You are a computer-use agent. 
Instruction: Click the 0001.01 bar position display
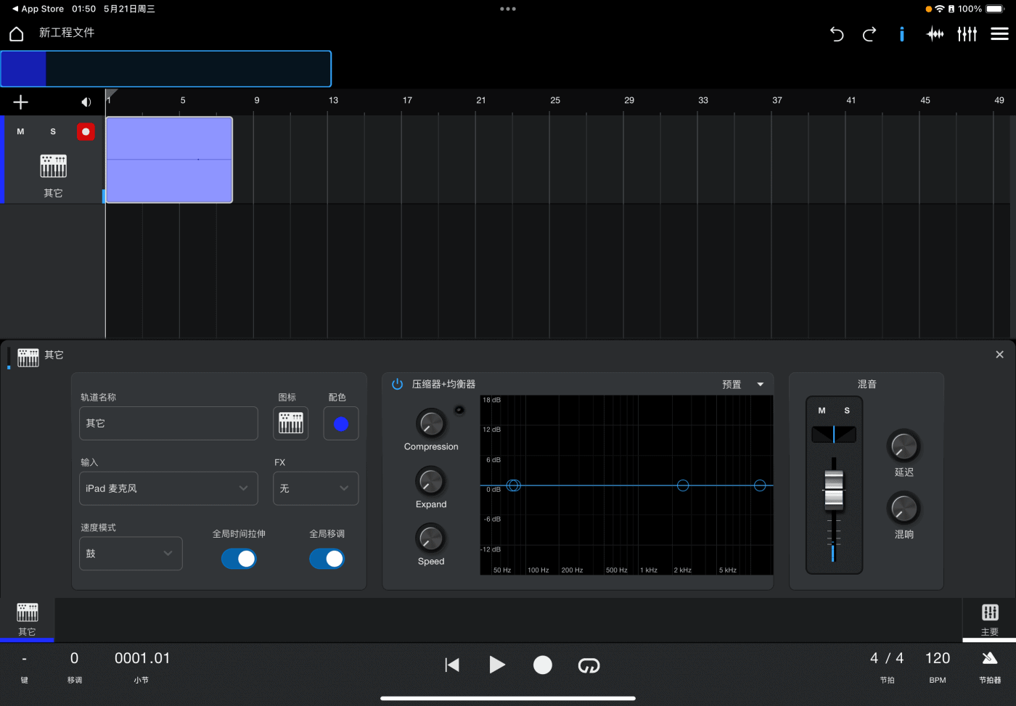[142, 658]
